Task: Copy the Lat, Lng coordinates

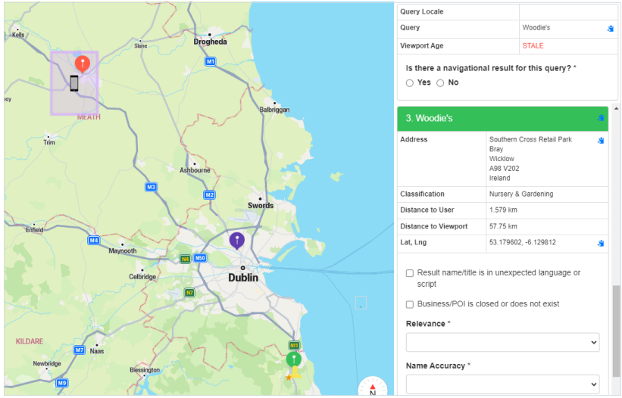Action: 601,243
